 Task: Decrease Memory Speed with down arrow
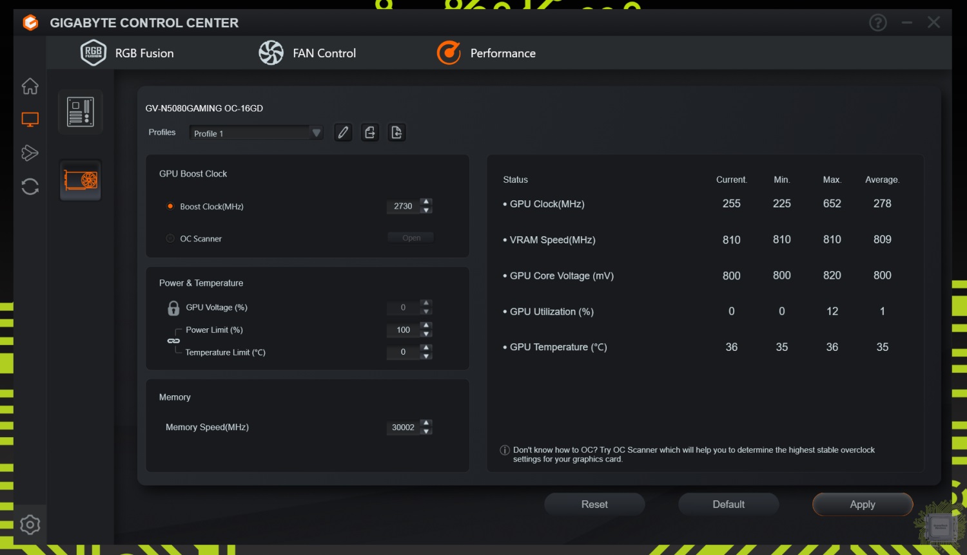click(426, 431)
